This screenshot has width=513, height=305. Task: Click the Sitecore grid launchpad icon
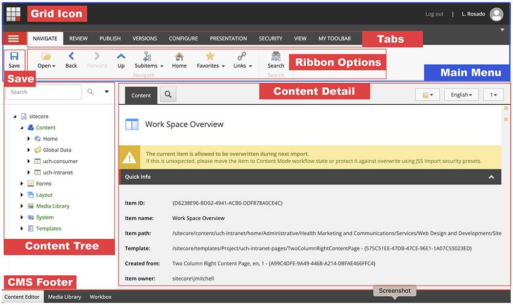click(x=13, y=14)
